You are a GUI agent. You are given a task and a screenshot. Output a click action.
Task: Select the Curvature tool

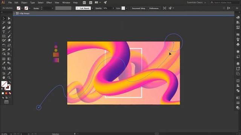pyautogui.click(x=9, y=28)
